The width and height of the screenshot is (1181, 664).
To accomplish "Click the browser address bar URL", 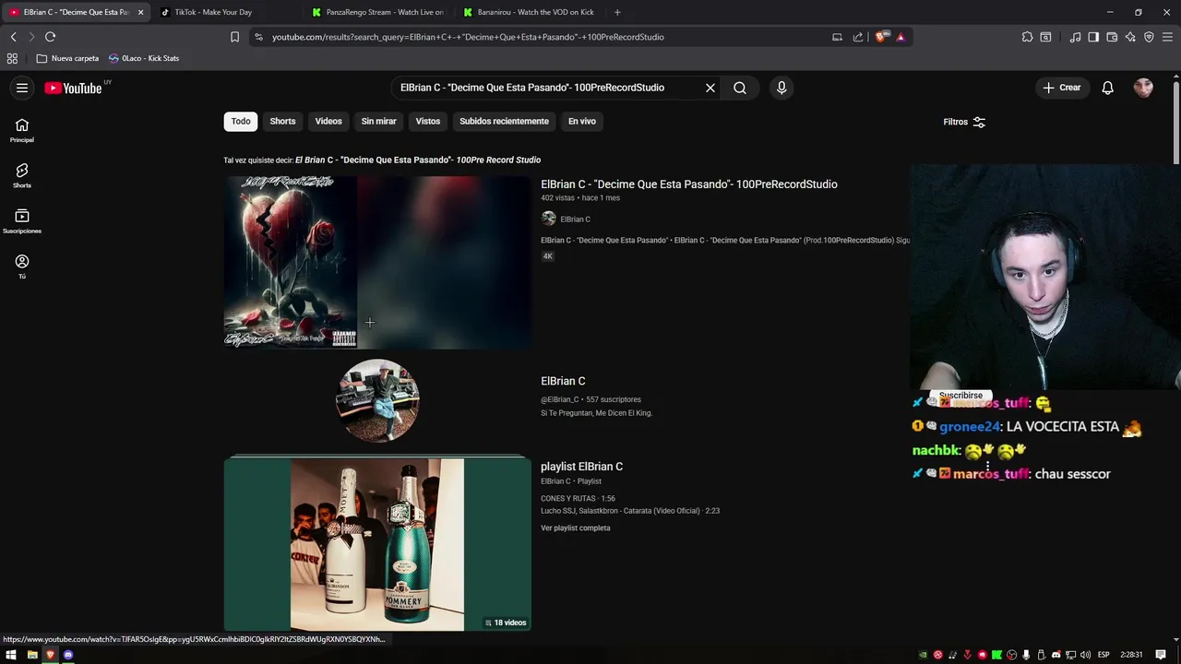I will pyautogui.click(x=468, y=37).
